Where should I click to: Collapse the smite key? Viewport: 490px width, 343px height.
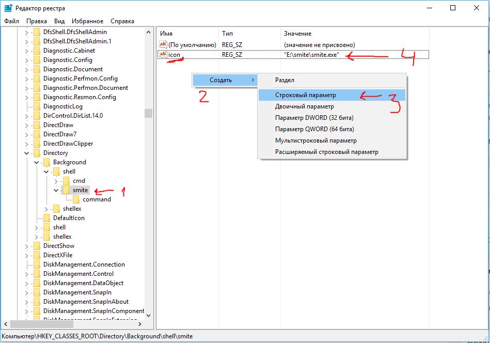coord(56,190)
